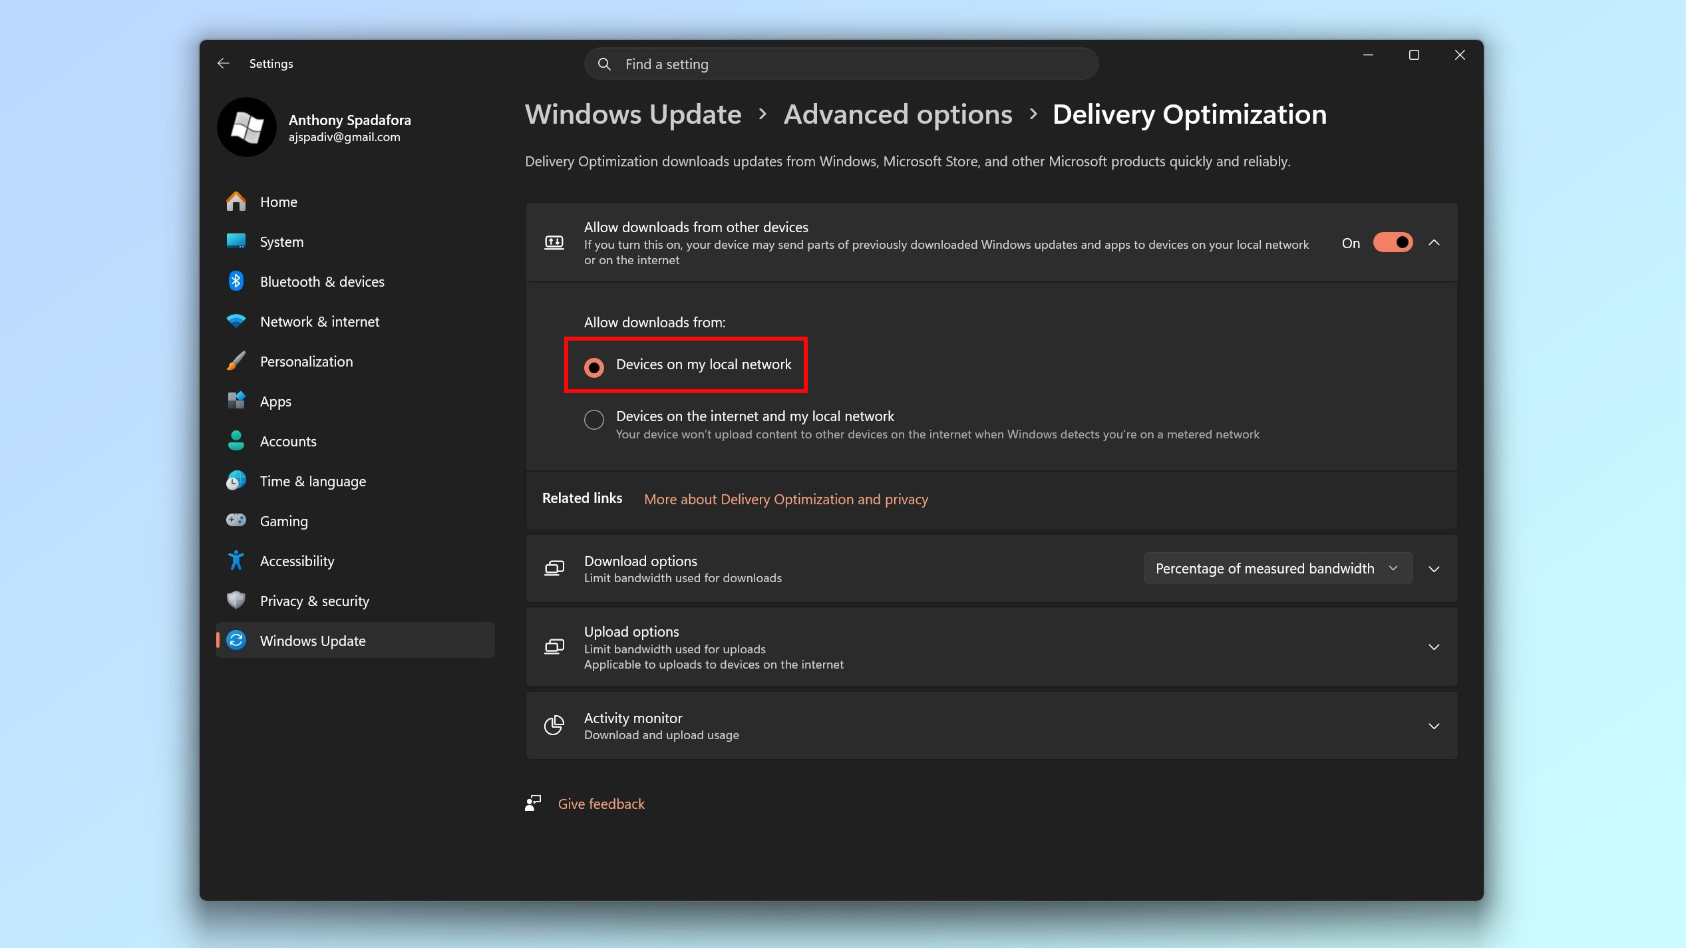Open the Percentage of measured bandwidth dropdown
Viewport: 1686px width, 948px height.
click(1277, 568)
